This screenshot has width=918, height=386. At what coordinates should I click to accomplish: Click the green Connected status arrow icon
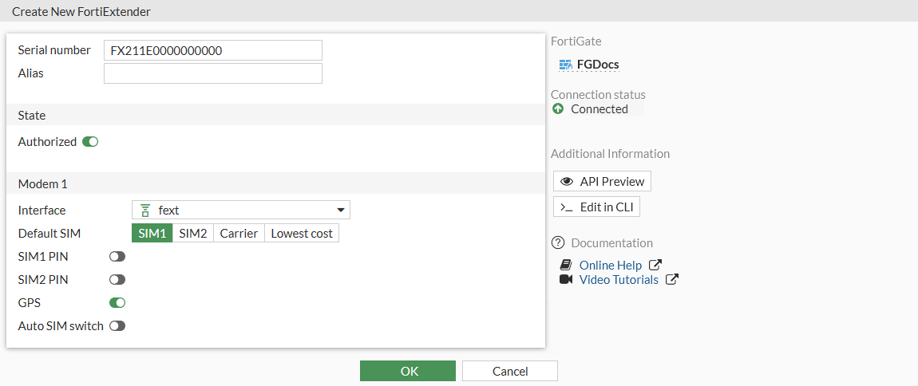[x=558, y=108]
